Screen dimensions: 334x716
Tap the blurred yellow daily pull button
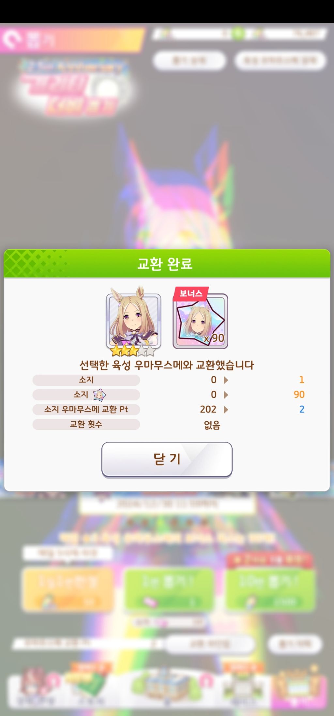click(x=68, y=589)
